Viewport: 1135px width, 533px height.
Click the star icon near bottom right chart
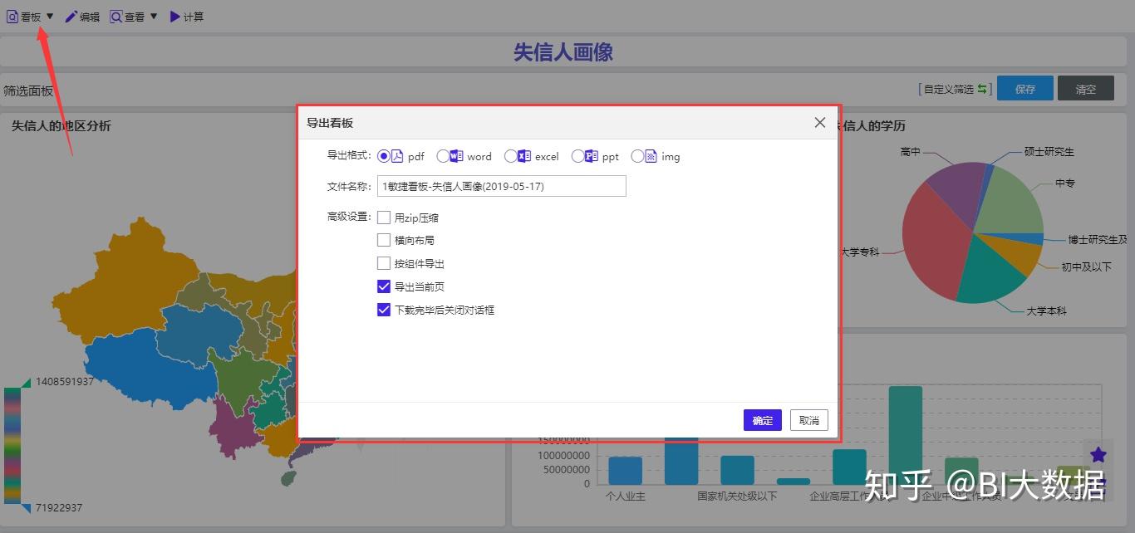click(x=1098, y=455)
